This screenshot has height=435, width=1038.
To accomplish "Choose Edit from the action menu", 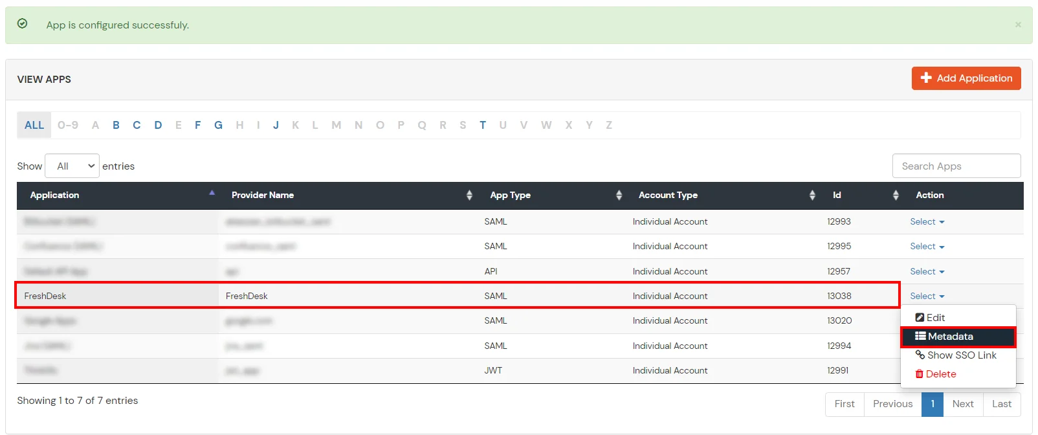I will pos(958,318).
